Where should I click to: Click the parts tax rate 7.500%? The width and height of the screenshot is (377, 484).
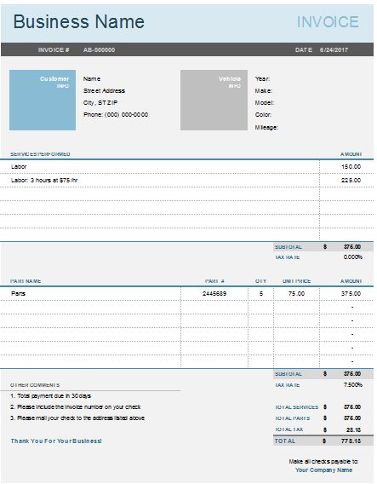point(352,384)
